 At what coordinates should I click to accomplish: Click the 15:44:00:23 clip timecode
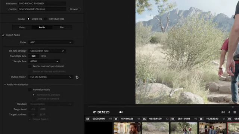tap(127, 119)
